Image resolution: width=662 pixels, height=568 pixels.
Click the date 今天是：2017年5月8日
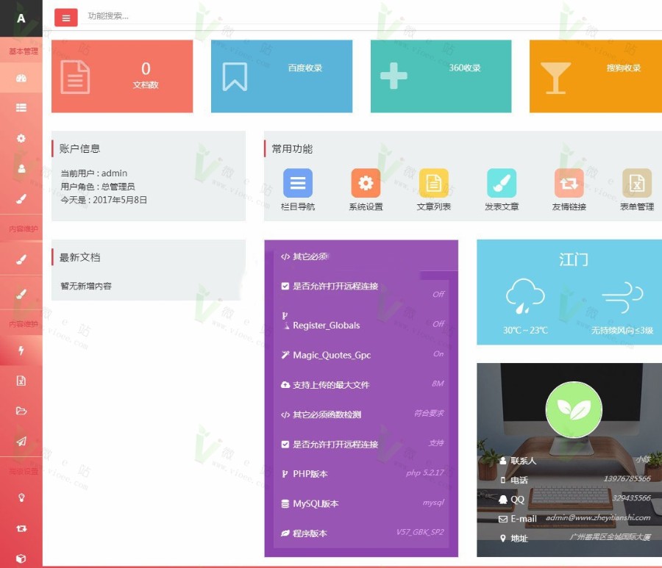(x=104, y=200)
